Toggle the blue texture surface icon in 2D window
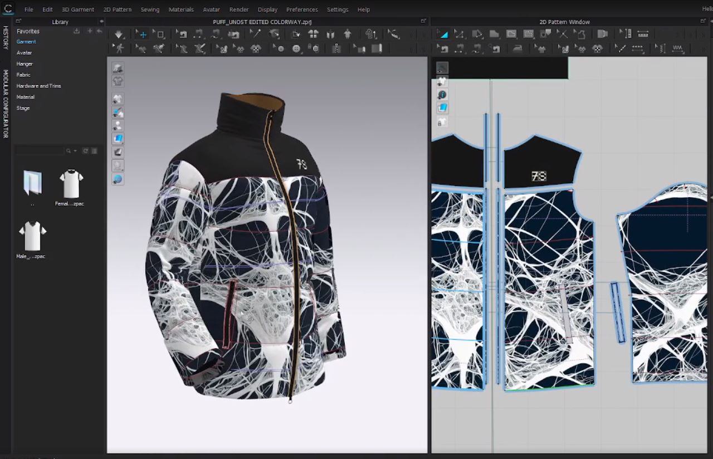 point(442,108)
